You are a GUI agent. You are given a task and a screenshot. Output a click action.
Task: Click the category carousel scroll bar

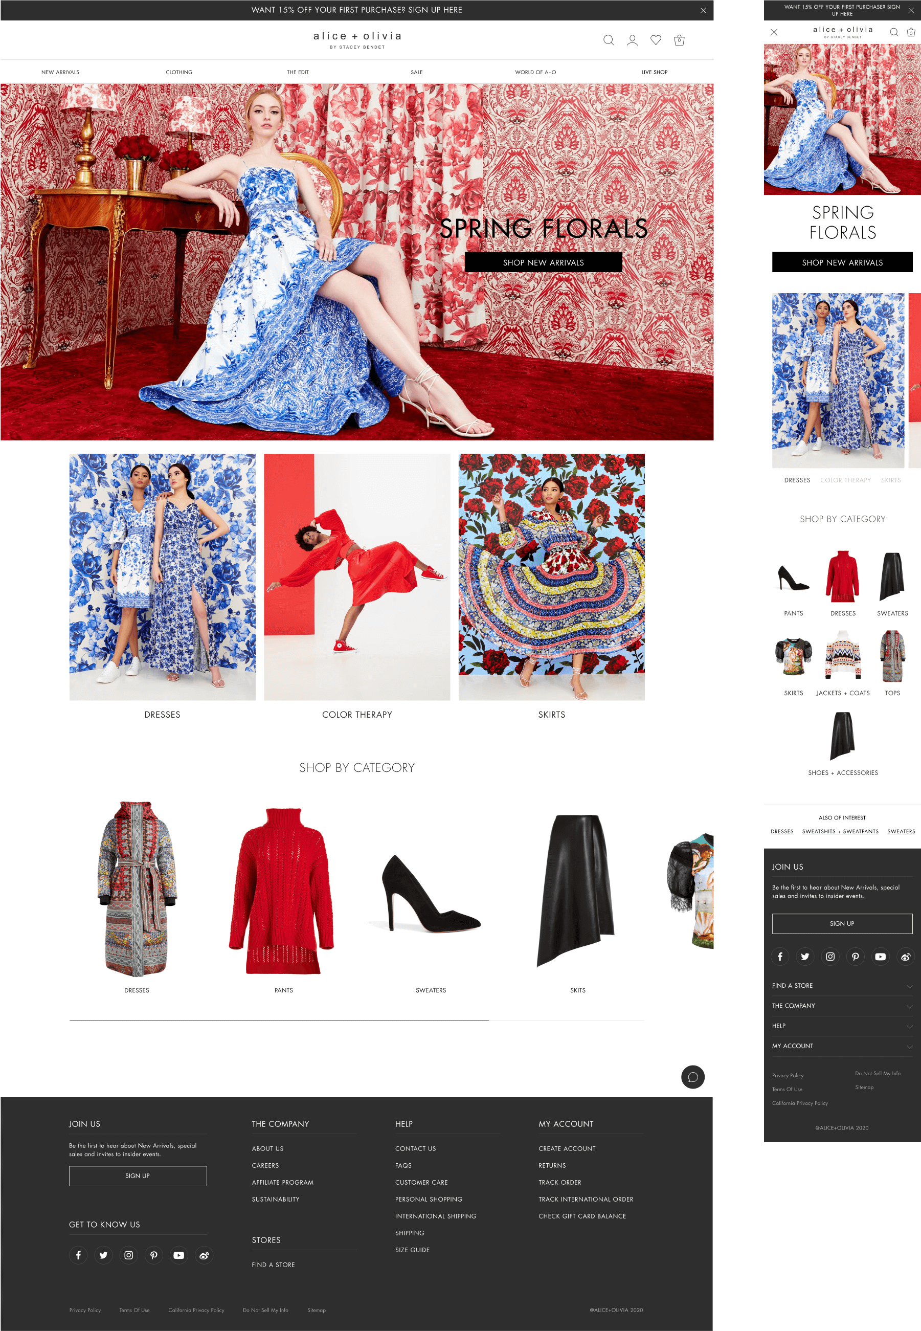[279, 1021]
